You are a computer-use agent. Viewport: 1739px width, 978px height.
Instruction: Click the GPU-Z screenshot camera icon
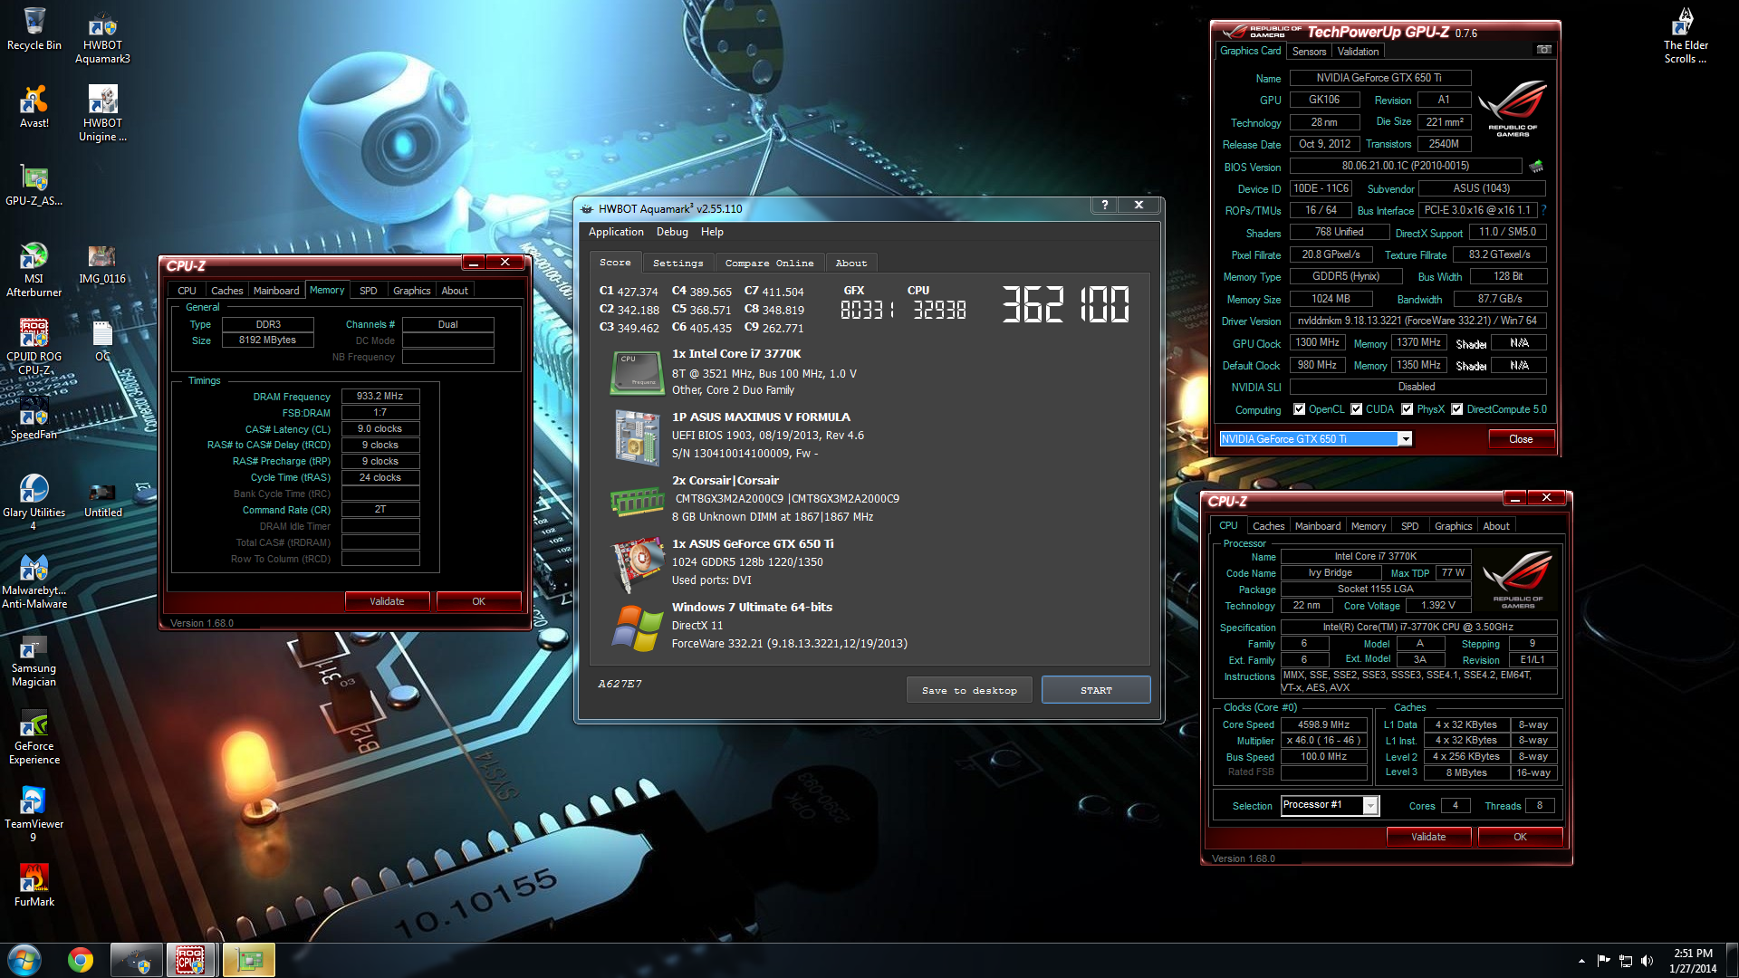1544,50
